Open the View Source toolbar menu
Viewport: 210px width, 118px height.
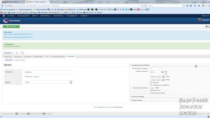tap(89, 12)
